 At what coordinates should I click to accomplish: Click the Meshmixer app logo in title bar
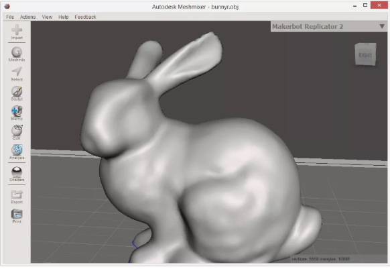7,6
